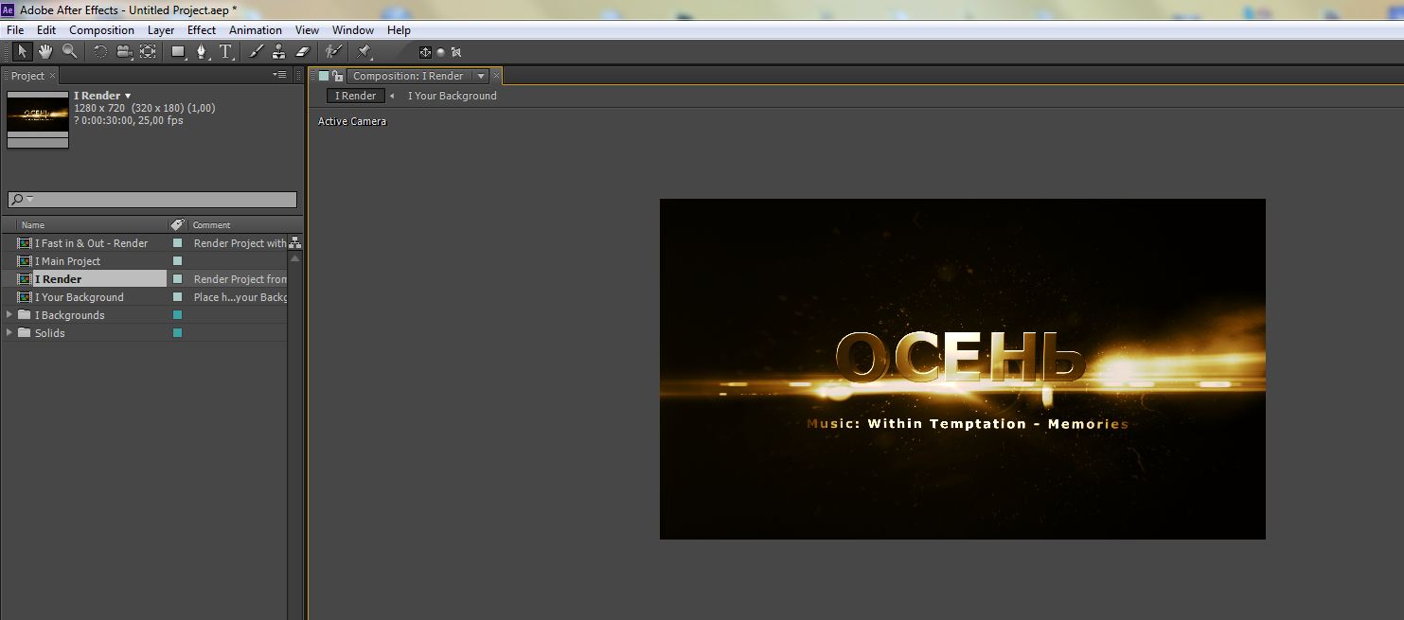
Task: Open the Effect menu
Action: point(202,30)
